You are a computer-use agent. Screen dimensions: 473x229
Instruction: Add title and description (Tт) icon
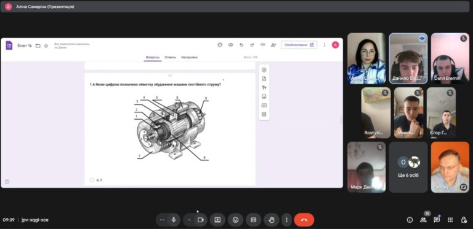point(264,88)
